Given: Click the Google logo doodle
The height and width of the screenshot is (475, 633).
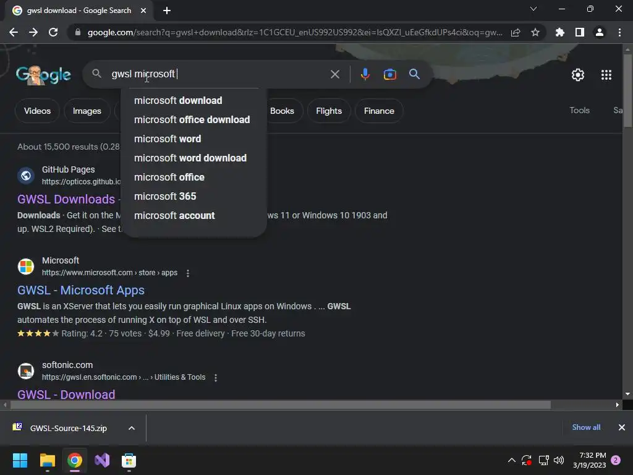Looking at the screenshot, I should (43, 75).
